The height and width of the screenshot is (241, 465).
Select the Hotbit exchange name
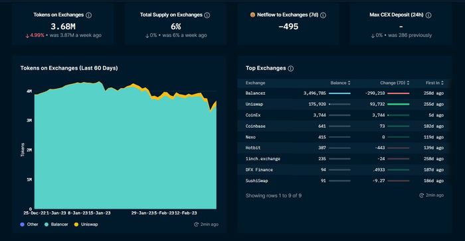click(x=253, y=148)
